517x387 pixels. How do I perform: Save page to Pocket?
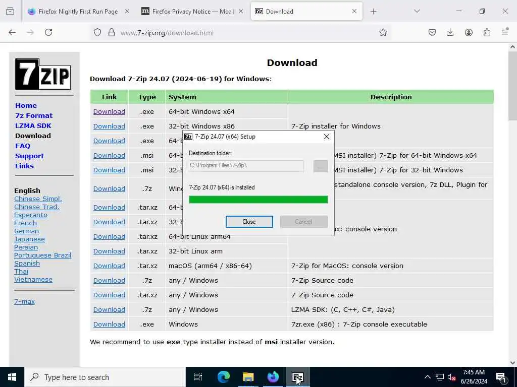click(432, 32)
